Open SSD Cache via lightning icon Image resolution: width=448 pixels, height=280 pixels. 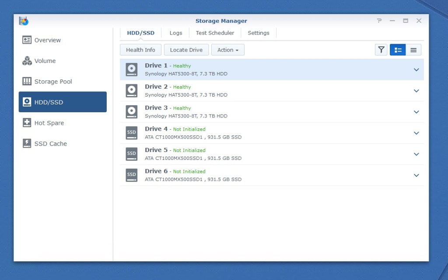pyautogui.click(x=27, y=143)
